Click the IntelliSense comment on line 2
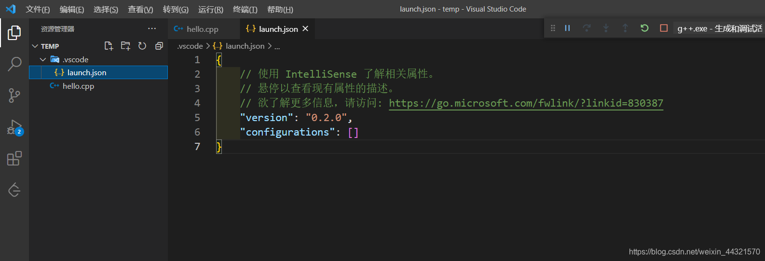Viewport: 765px width, 261px height. (x=337, y=74)
